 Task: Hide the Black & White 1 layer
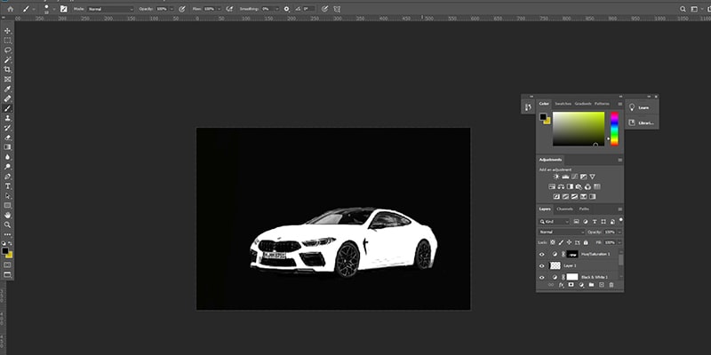coord(541,277)
